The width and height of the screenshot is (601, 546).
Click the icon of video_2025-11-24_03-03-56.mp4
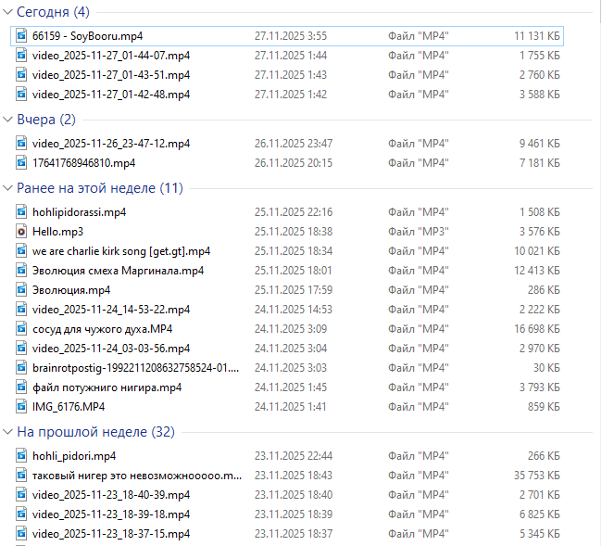21,348
